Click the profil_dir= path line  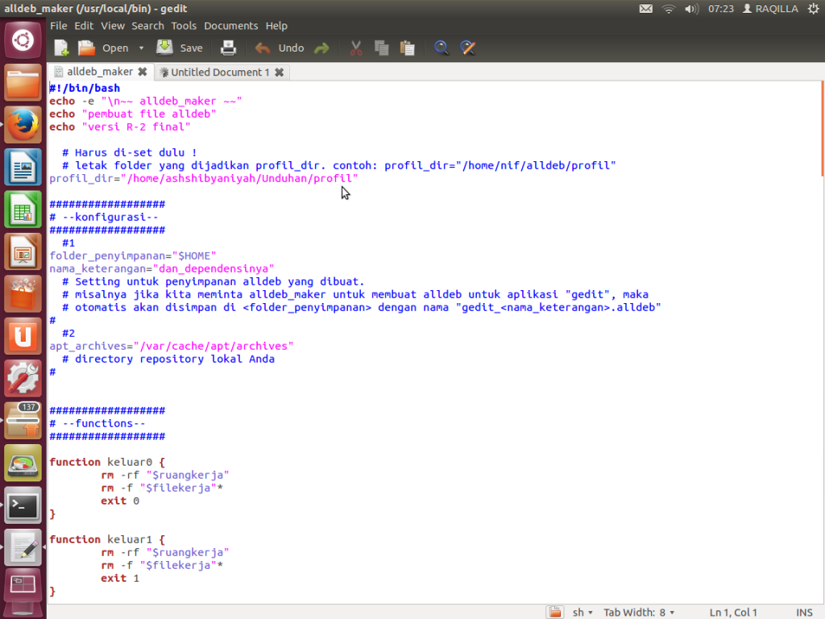coord(204,178)
